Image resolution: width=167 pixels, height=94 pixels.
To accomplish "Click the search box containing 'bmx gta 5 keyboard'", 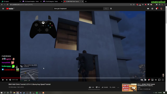I will coord(78,9).
